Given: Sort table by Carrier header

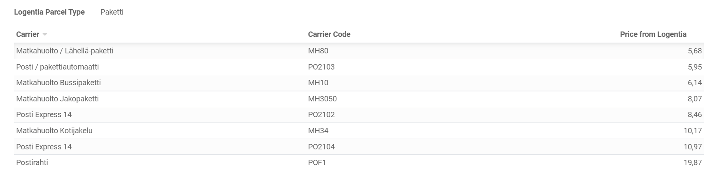Looking at the screenshot, I should pos(28,34).
